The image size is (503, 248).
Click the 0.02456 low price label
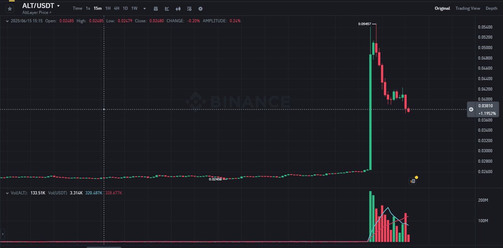pyautogui.click(x=216, y=179)
